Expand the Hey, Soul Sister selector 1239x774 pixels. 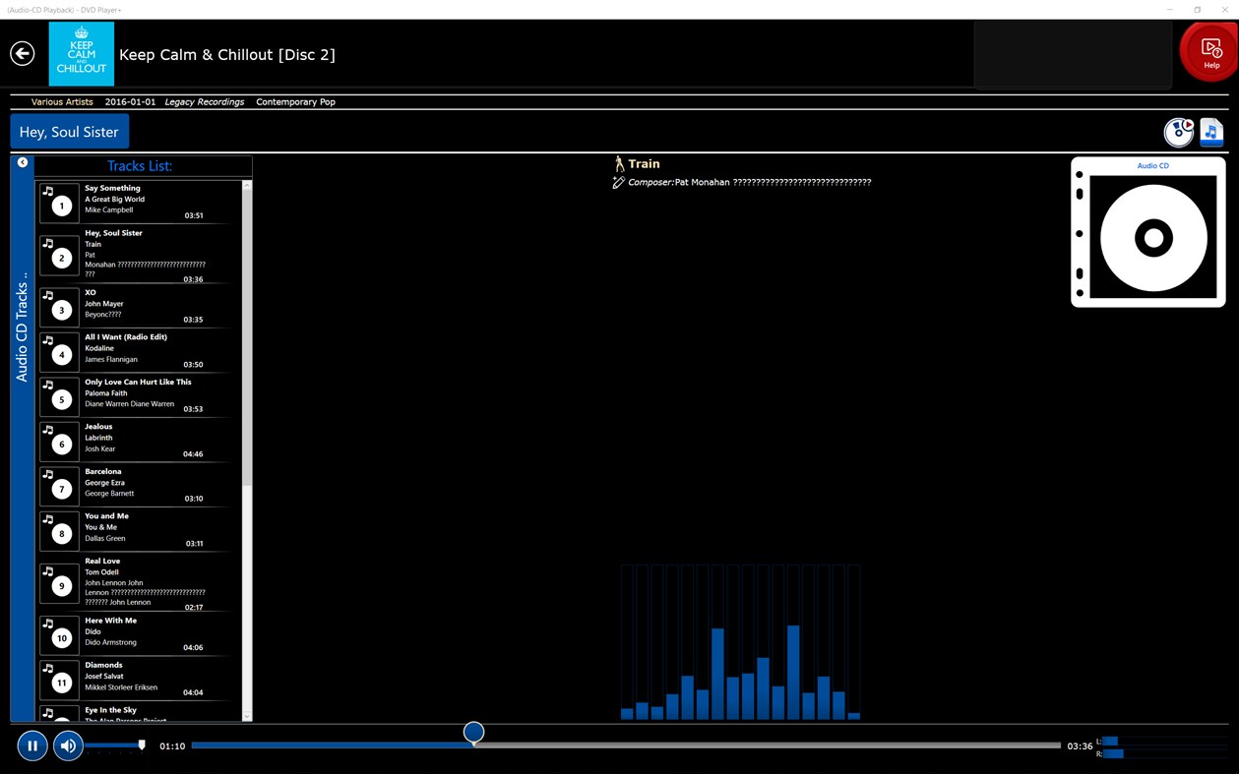pyautogui.click(x=69, y=131)
